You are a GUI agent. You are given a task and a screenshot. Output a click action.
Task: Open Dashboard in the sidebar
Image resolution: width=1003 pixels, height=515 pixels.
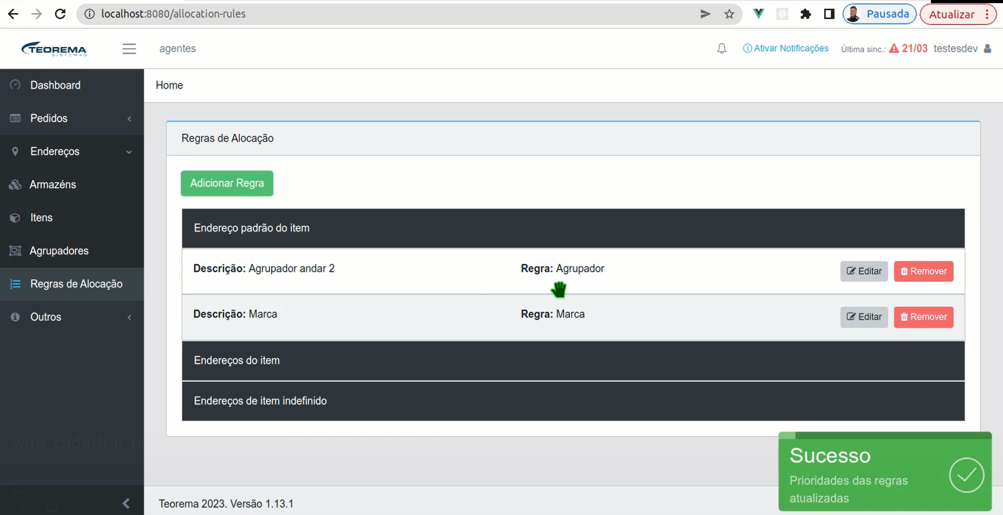[72, 85]
